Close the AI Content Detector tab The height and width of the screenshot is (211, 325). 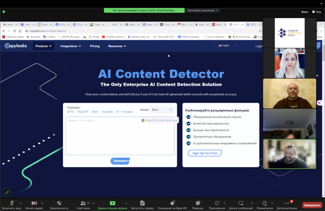click(242, 25)
